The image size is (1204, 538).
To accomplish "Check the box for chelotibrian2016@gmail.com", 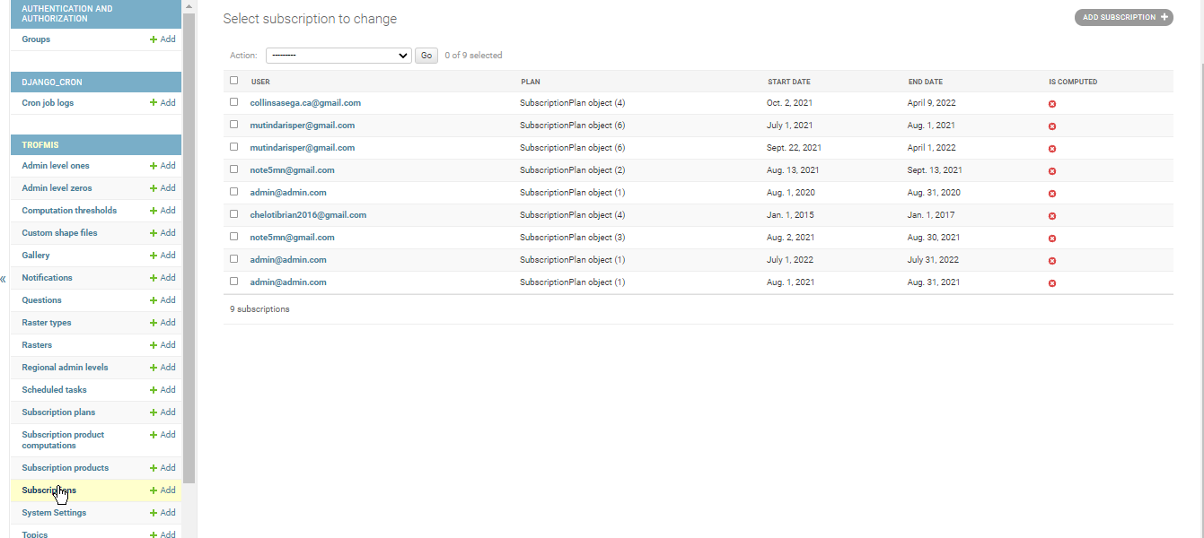I will tap(234, 214).
